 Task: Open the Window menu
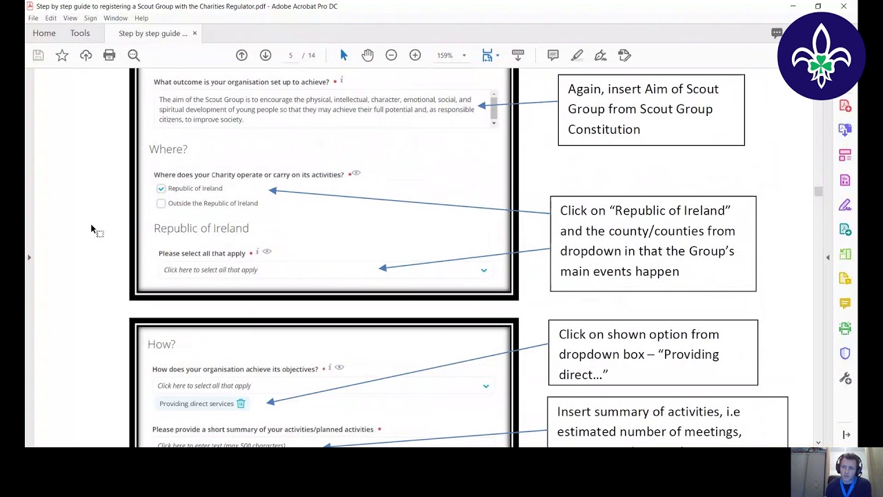(115, 18)
